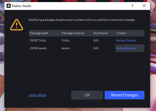This screenshot has width=156, height=111.
Task: Open Kohaú (Group) link in Assets row
Action: point(126,48)
